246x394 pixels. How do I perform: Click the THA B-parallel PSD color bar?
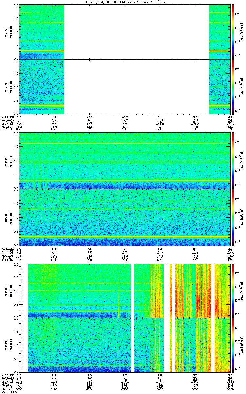[x=233, y=87]
